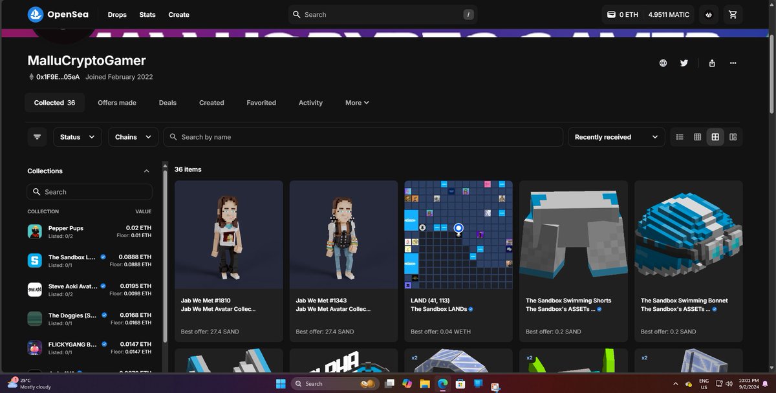Click the OpenSea logo
Image resolution: width=776 pixels, height=393 pixels.
[59, 14]
